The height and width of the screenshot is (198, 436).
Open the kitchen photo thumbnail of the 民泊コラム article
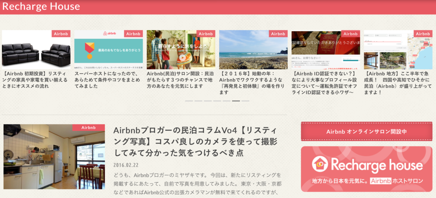coord(54,157)
